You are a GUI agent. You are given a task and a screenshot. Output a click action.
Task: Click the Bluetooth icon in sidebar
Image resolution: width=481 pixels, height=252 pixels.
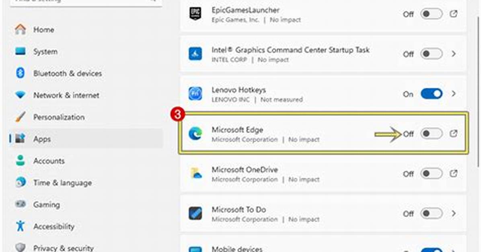(20, 73)
